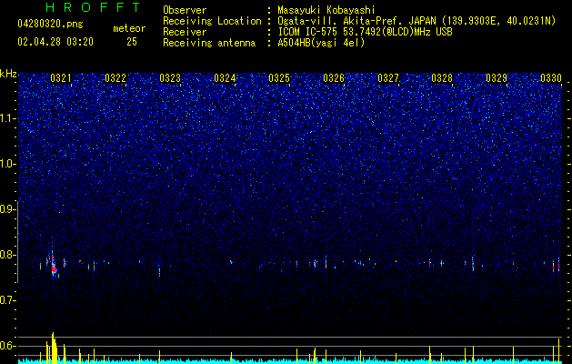This screenshot has width=572, height=364.
Task: Click the 0323 time marker
Action: tap(170, 78)
